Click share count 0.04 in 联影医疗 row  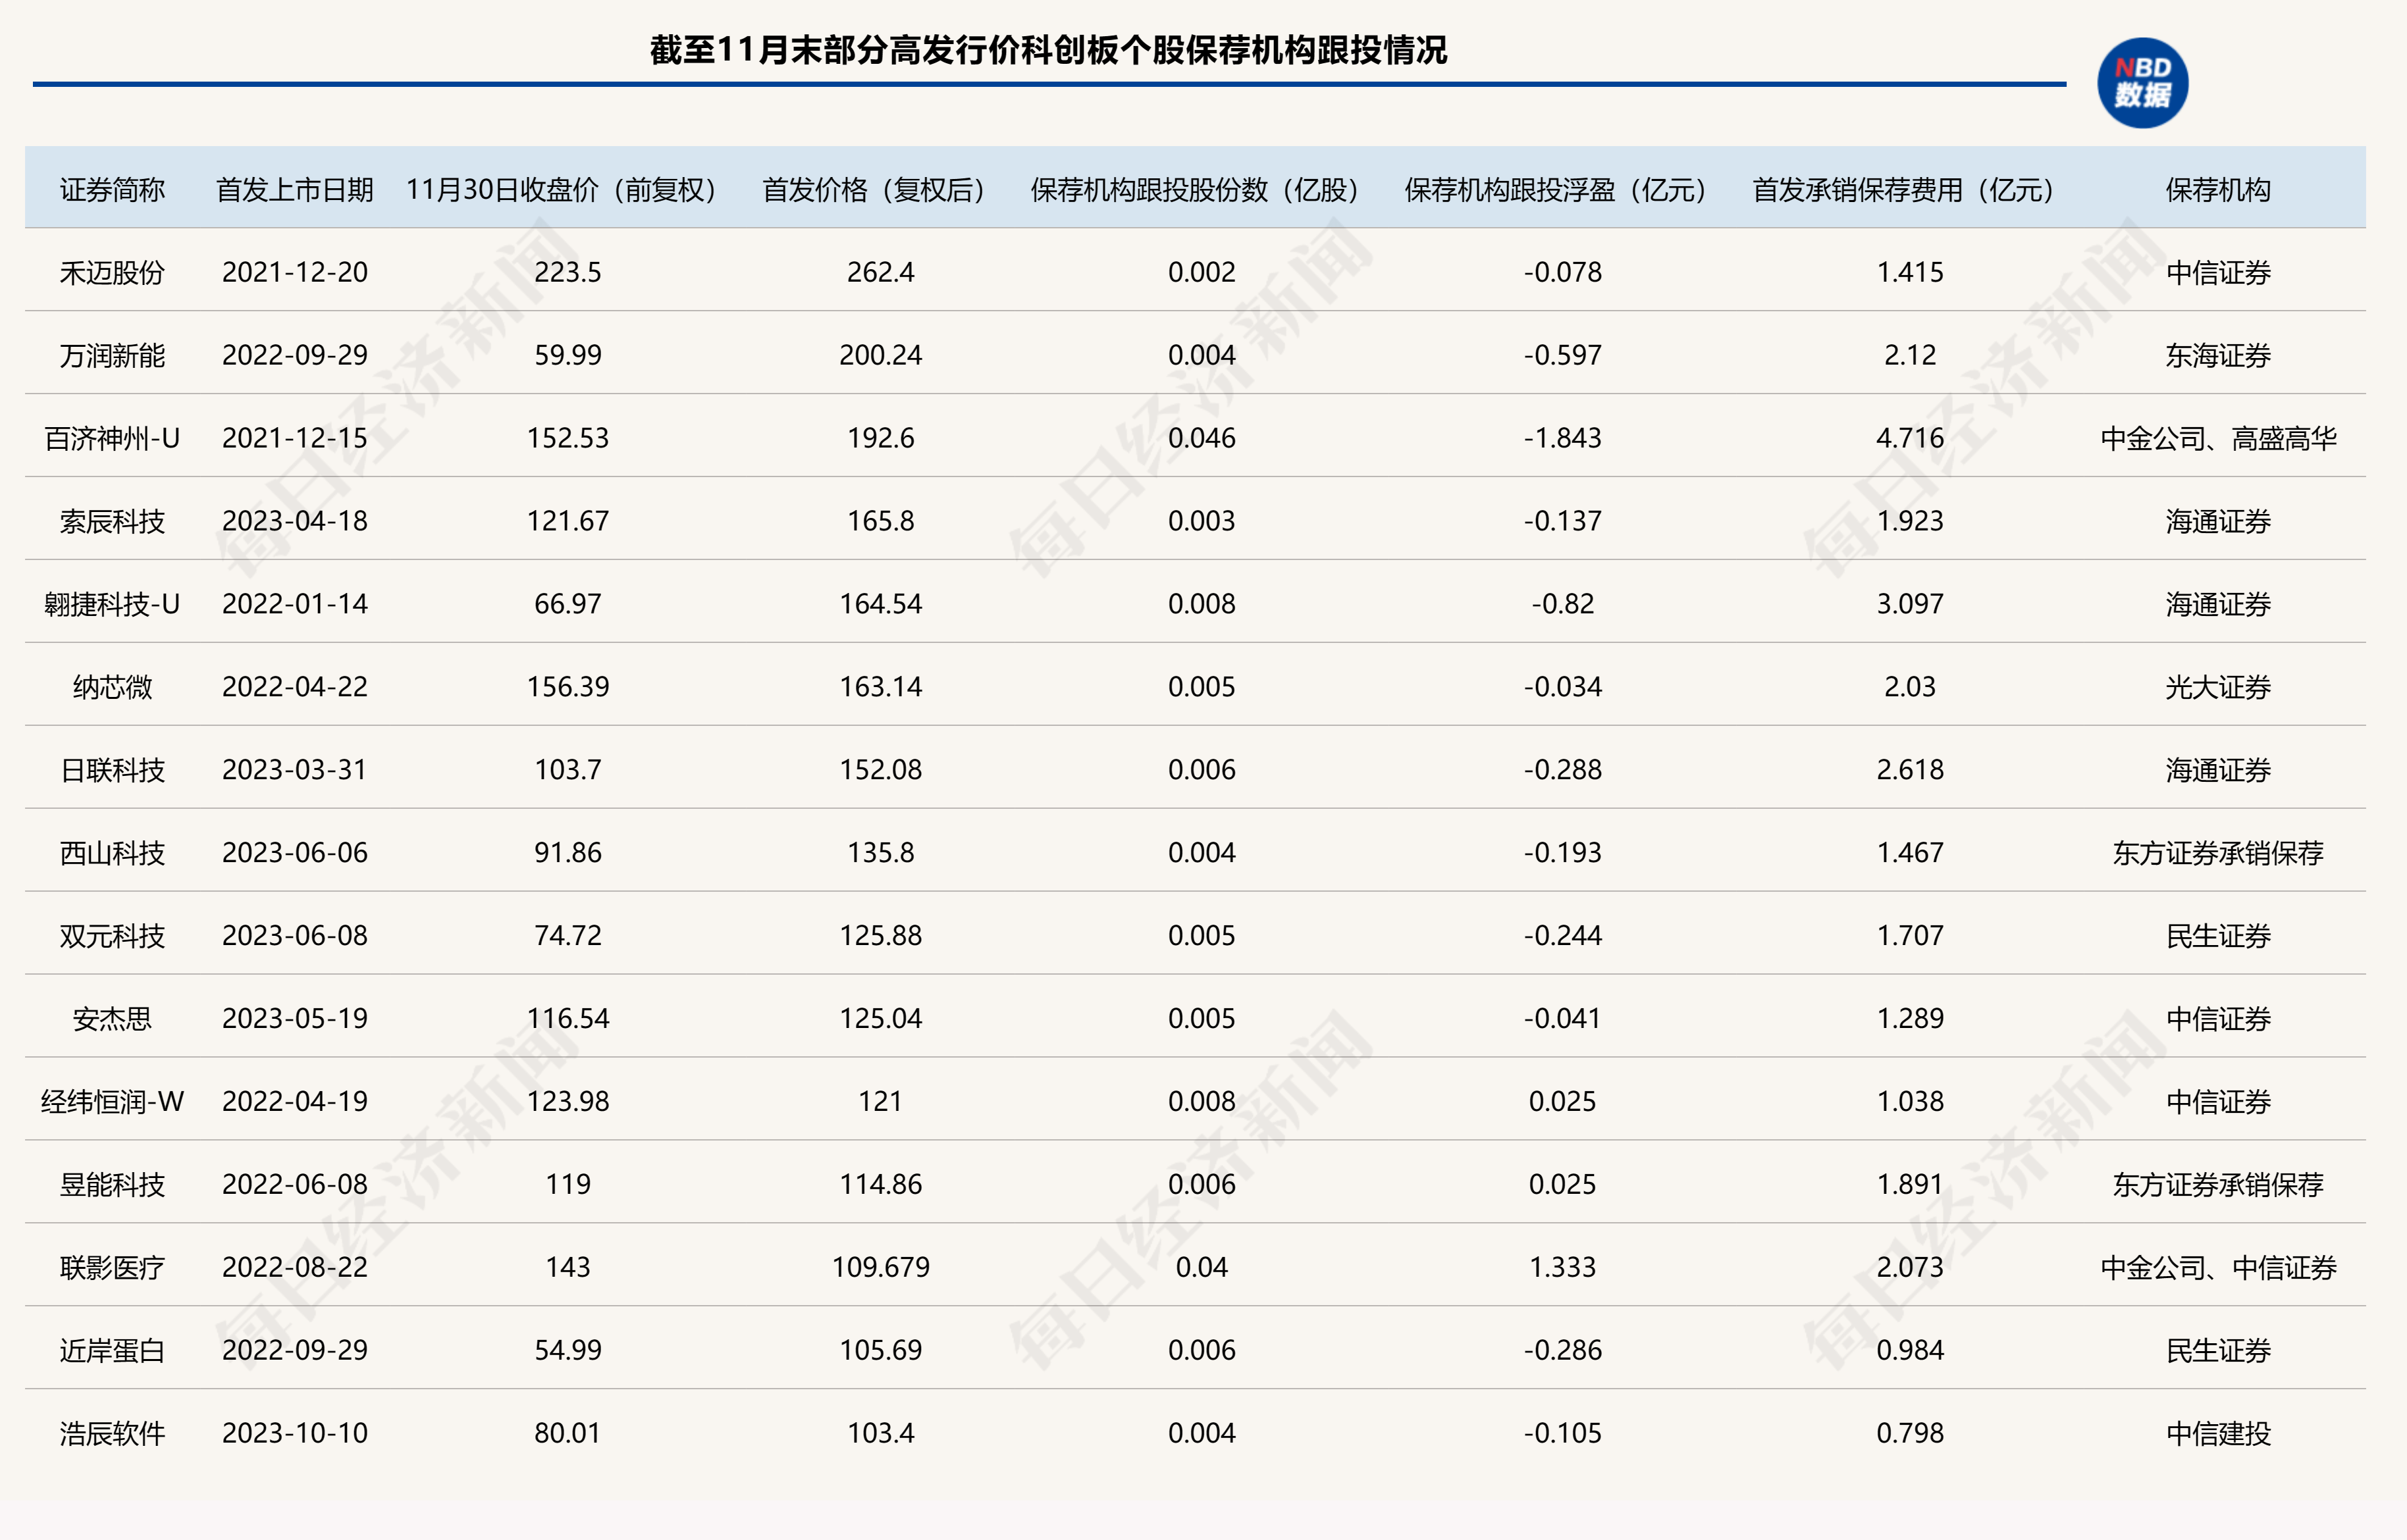tap(1202, 1267)
